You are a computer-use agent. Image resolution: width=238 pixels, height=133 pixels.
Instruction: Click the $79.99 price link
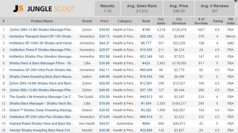tap(104, 104)
